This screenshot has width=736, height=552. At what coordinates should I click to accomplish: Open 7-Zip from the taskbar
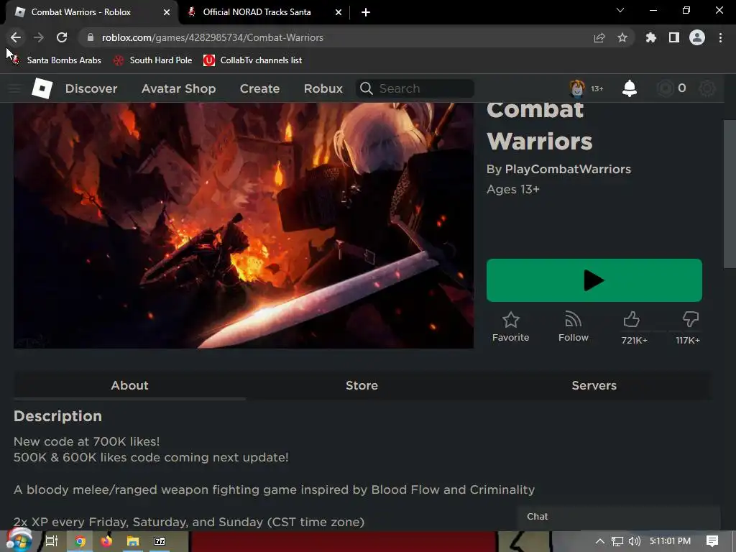(160, 541)
